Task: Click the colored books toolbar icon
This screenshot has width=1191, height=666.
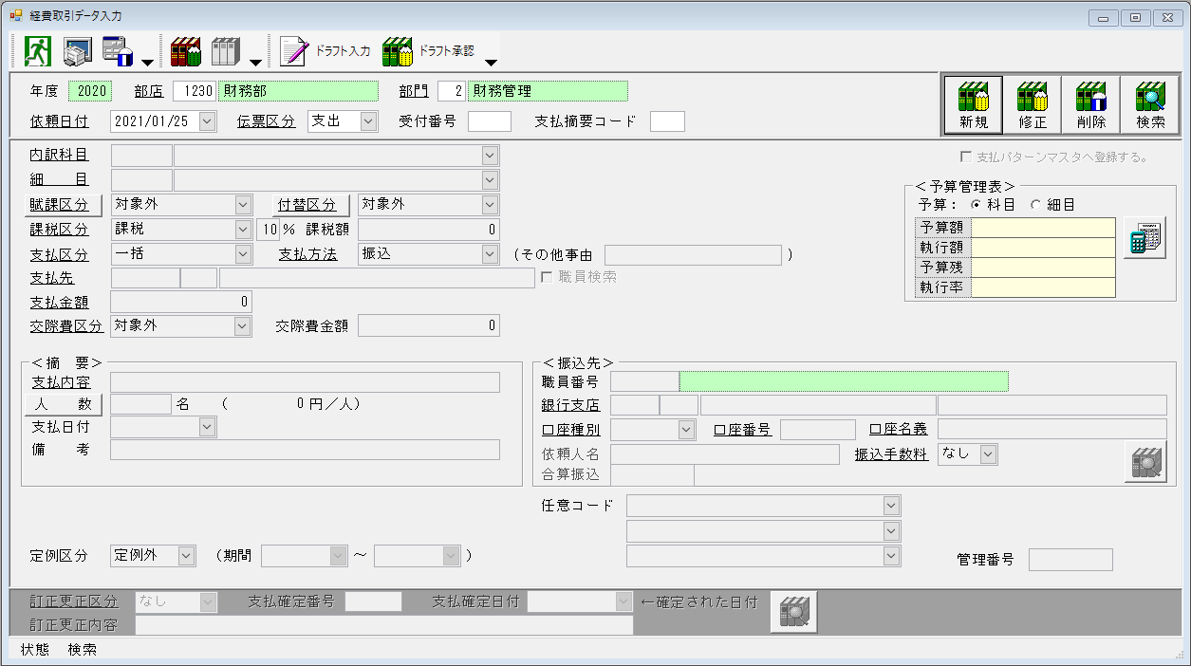Action: tap(185, 50)
